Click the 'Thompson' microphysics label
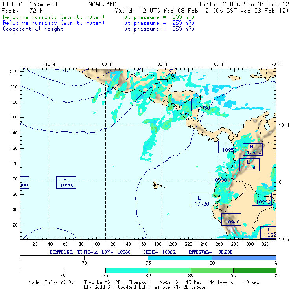The image size is (291, 291). pos(139,282)
